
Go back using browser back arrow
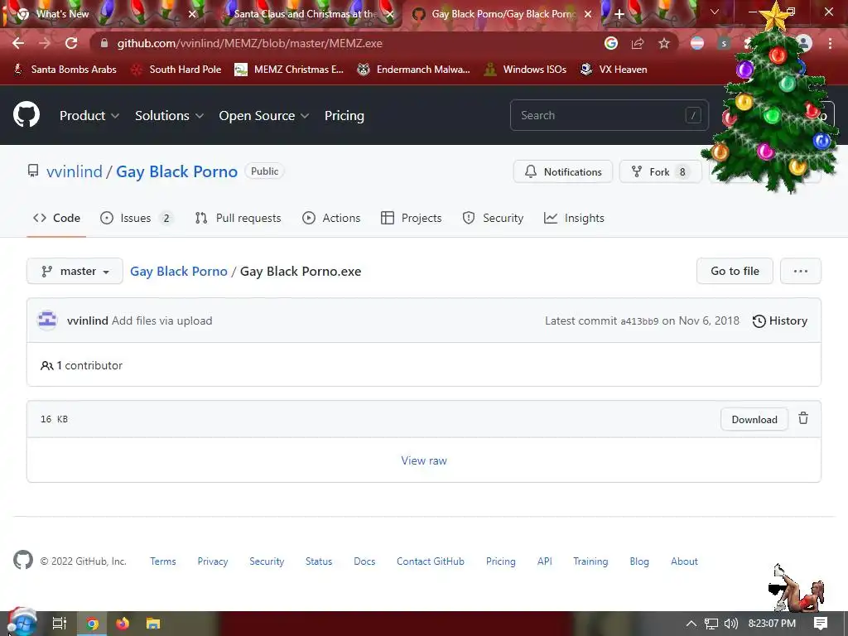click(18, 43)
